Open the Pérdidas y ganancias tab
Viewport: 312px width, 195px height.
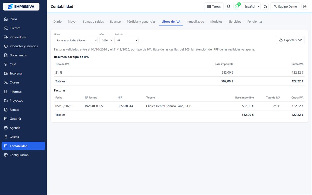click(141, 22)
